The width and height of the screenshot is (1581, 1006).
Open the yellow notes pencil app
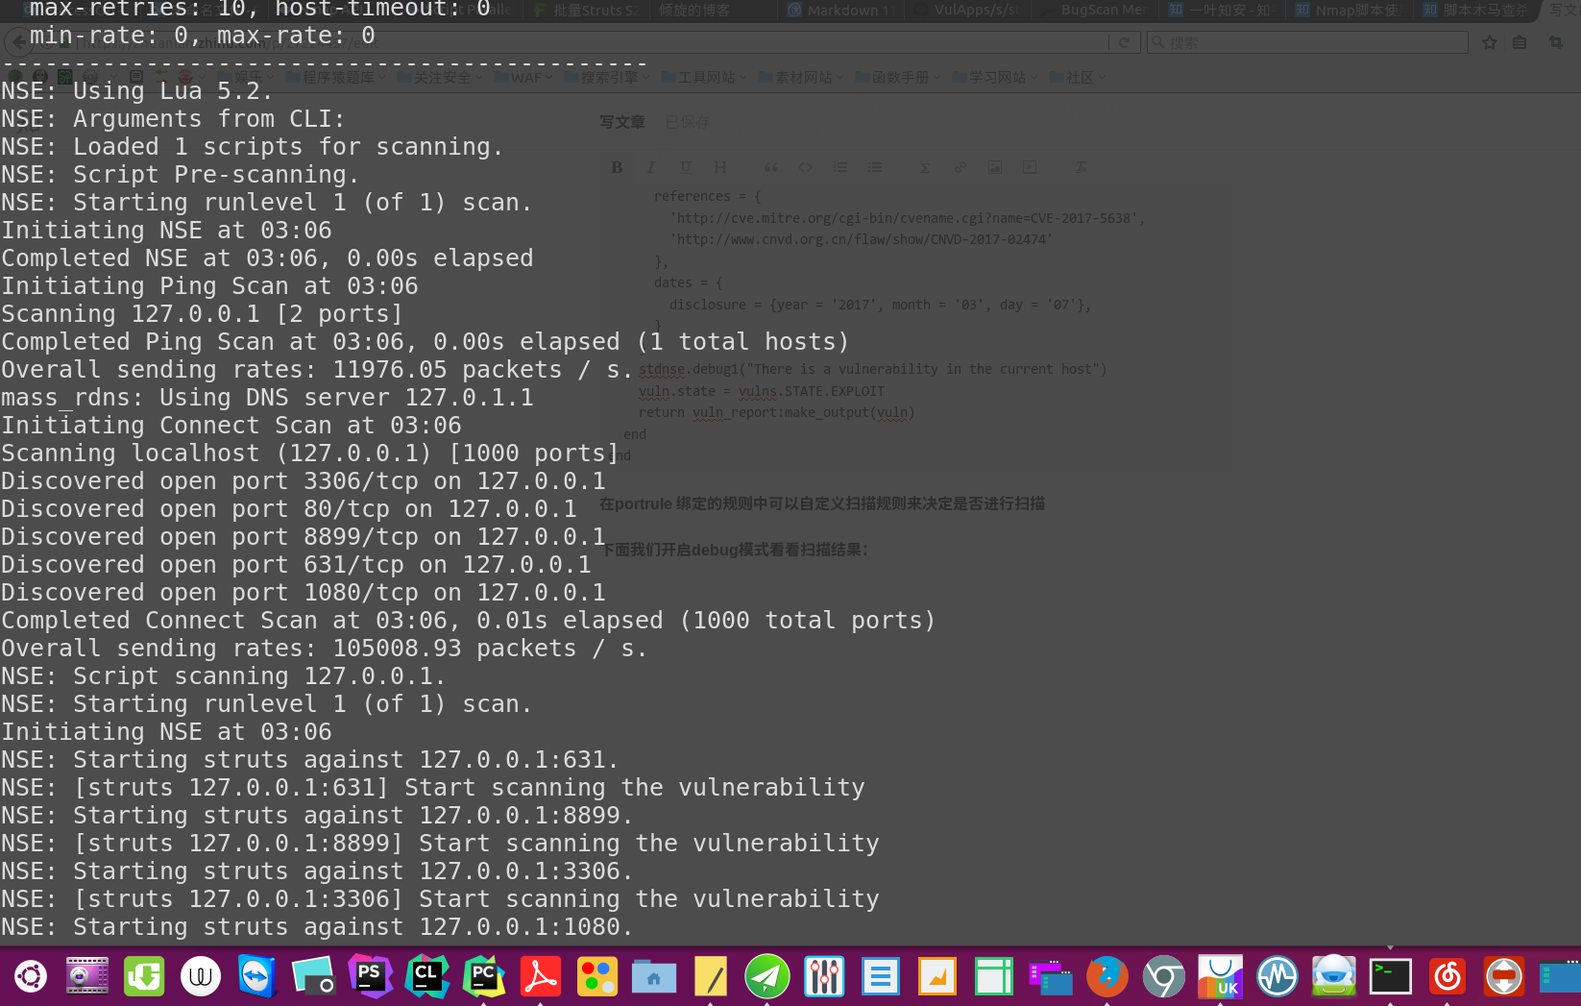(x=710, y=977)
